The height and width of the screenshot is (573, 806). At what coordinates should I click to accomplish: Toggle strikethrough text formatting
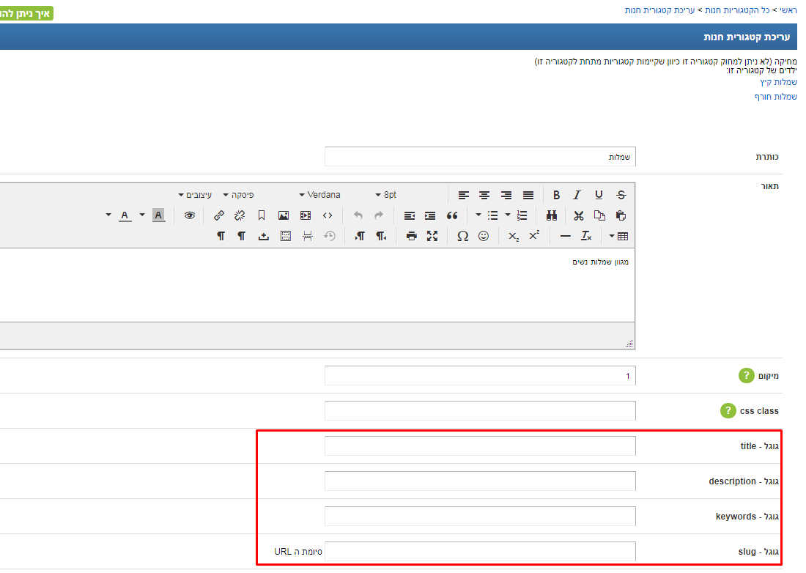coord(621,195)
